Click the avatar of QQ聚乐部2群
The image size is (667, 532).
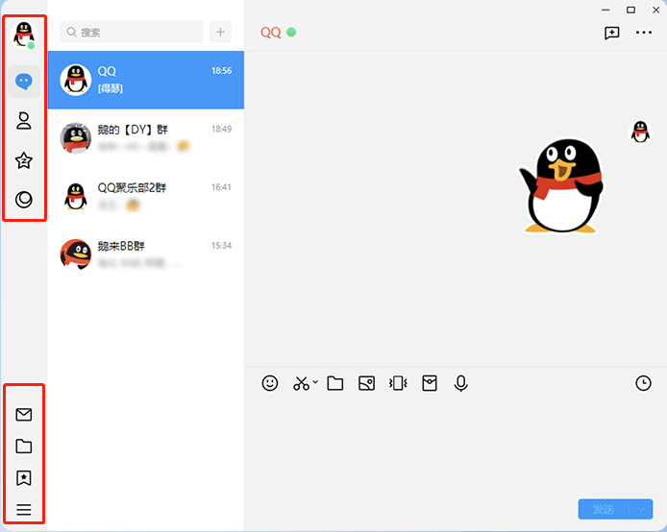click(76, 196)
